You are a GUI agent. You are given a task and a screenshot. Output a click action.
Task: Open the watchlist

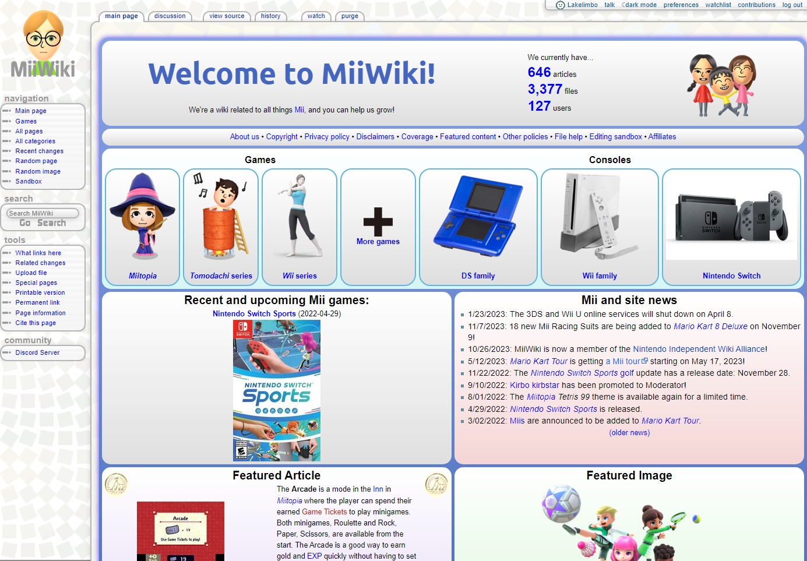[718, 5]
